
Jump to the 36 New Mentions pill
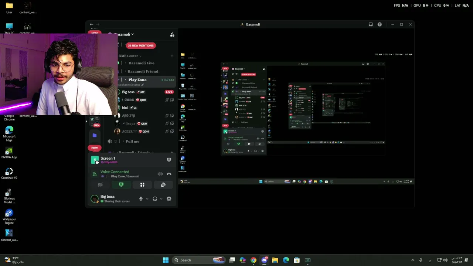click(140, 45)
